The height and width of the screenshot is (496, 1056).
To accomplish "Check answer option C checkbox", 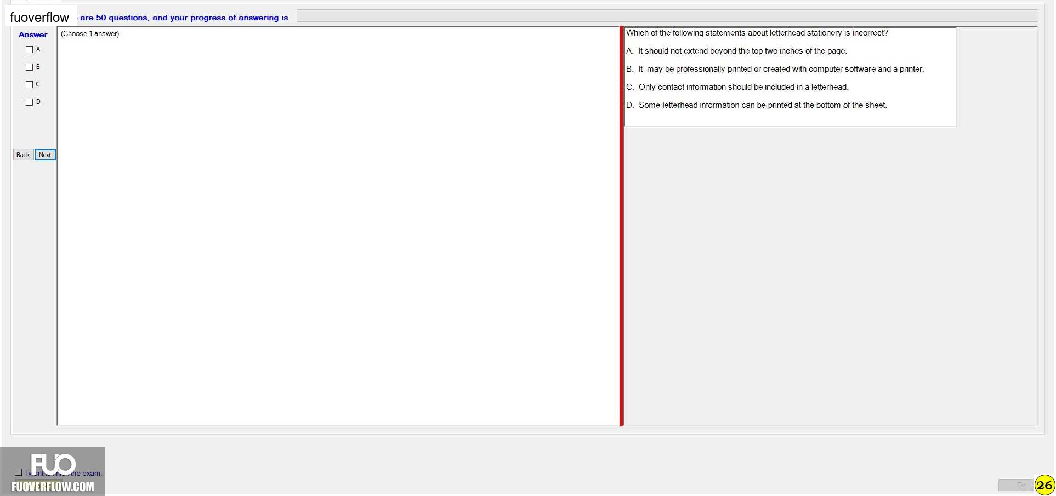I will point(30,84).
